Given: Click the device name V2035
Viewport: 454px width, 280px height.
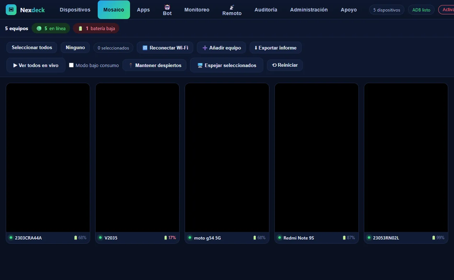Looking at the screenshot, I should (111, 238).
